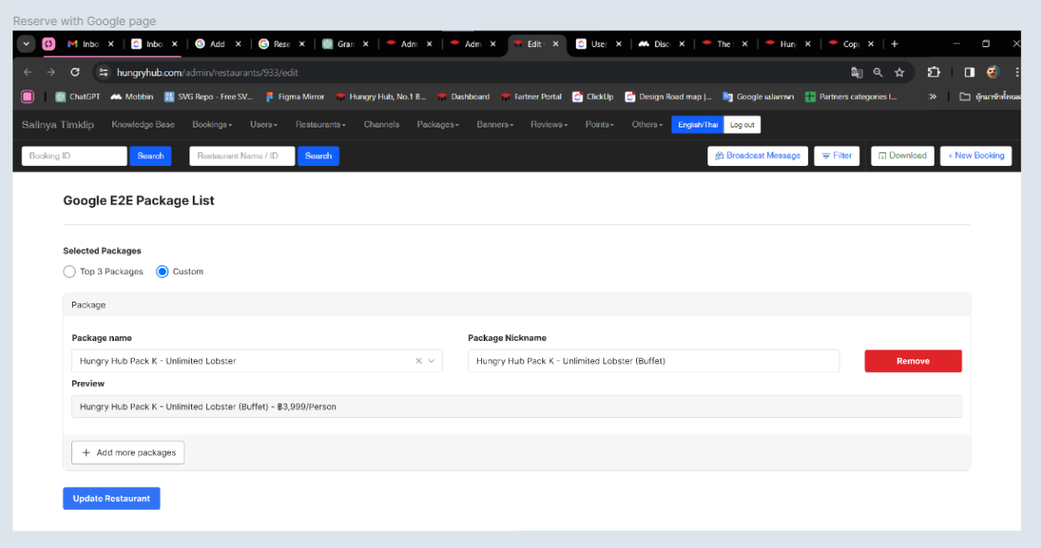Clear the selected package name with X icon
1041x548 pixels.
coord(418,361)
